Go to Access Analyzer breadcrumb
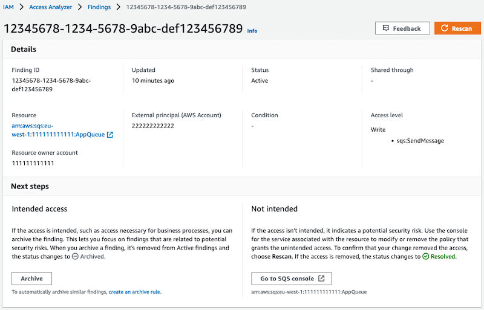 [51, 7]
